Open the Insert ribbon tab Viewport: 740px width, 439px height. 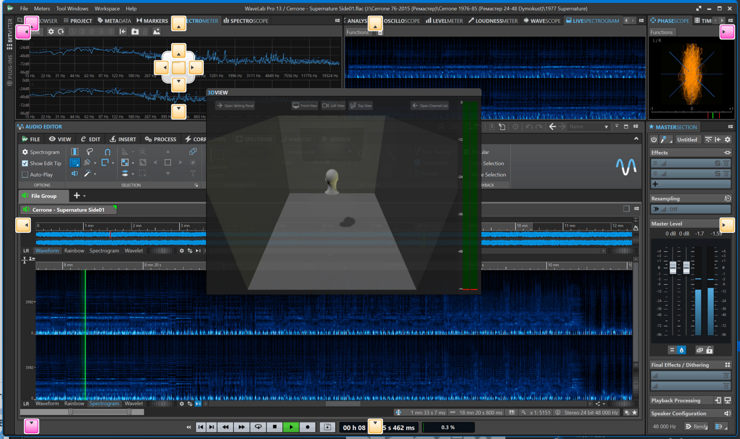123,139
